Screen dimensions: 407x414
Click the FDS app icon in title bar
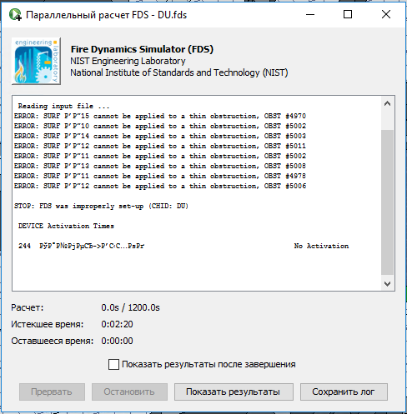pos(15,14)
